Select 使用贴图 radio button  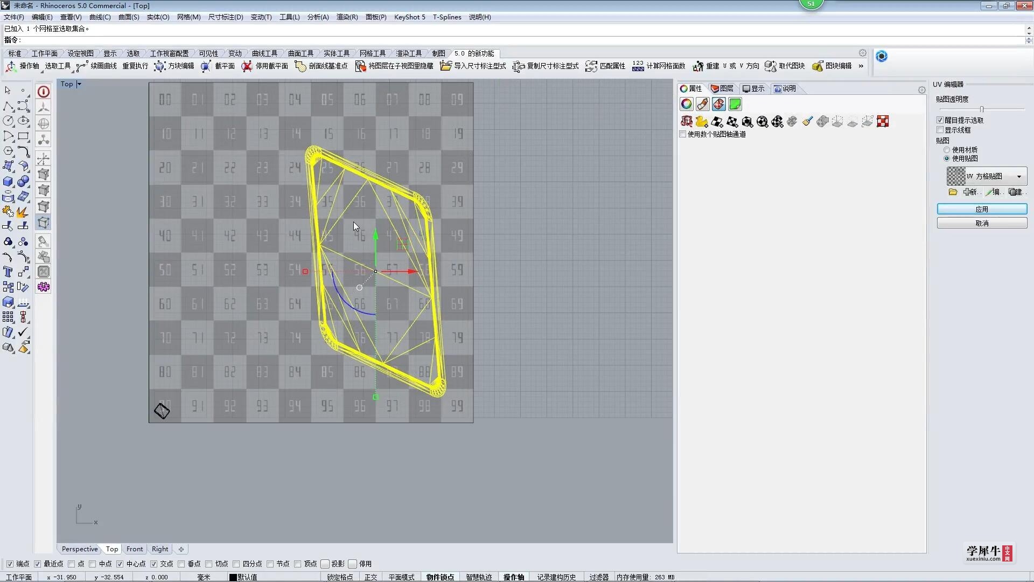click(947, 158)
